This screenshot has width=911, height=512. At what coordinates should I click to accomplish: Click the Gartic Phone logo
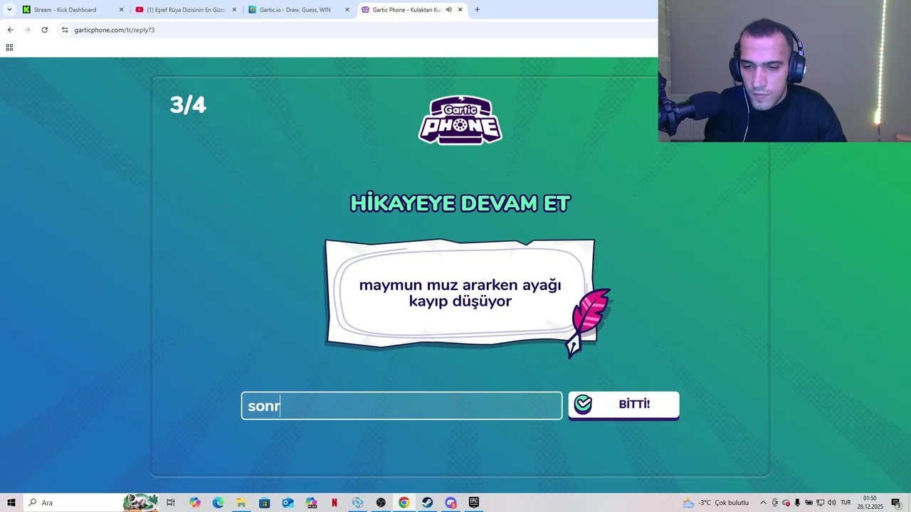460,119
